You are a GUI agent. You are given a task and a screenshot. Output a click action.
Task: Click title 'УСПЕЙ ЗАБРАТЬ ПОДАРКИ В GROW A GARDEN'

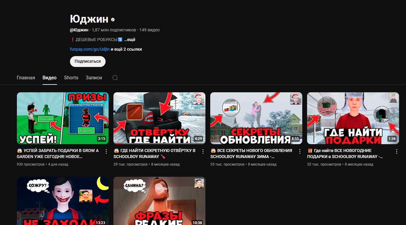click(x=58, y=154)
